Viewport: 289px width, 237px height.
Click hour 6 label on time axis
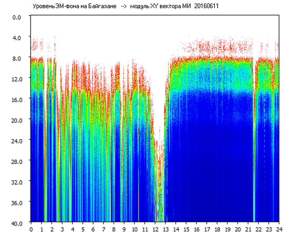[x=93, y=229]
